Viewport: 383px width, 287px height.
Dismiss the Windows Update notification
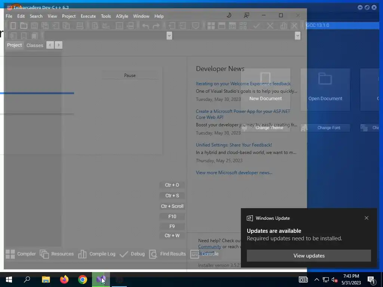tap(367, 218)
